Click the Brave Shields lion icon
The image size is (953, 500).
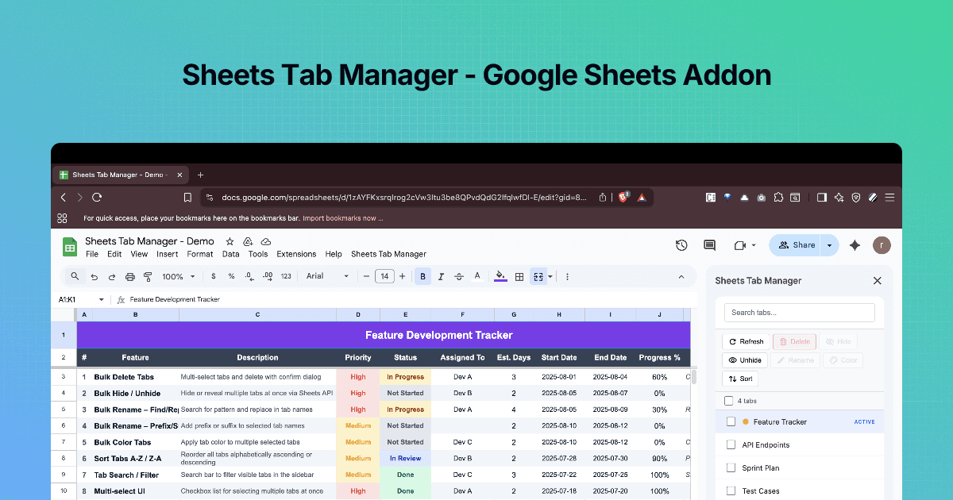point(623,197)
